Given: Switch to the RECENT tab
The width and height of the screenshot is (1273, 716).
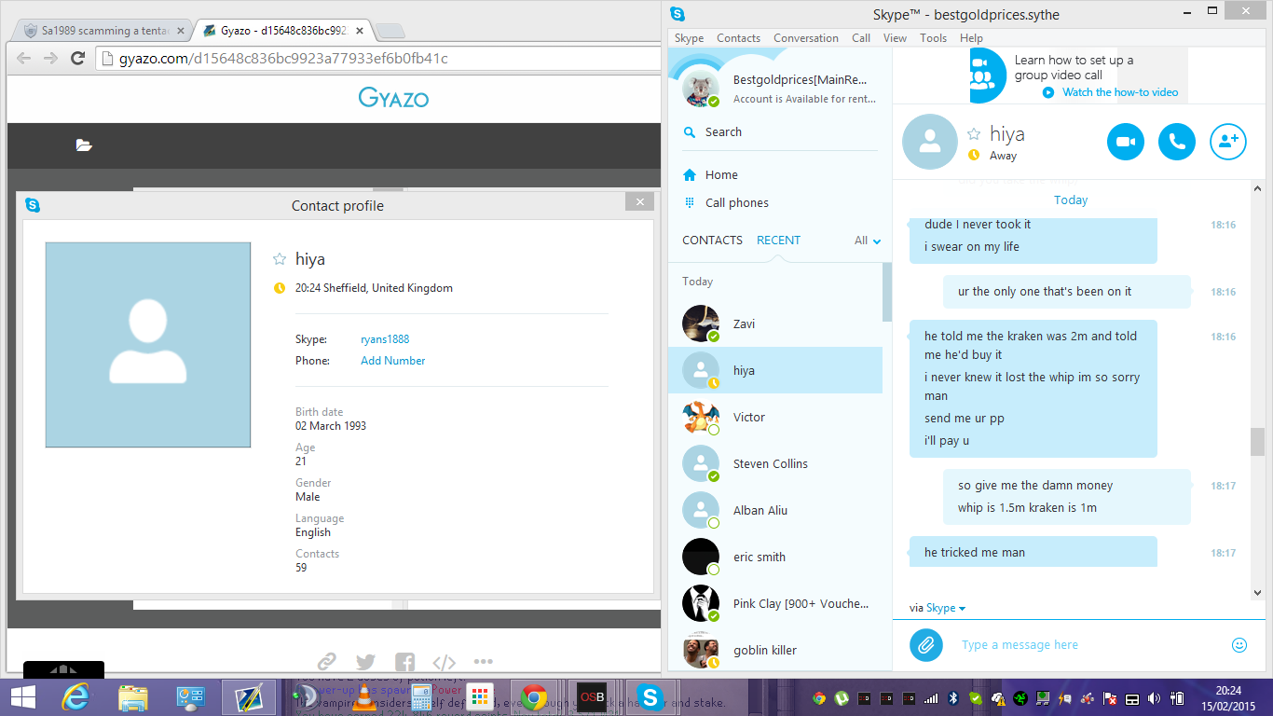Looking at the screenshot, I should [778, 240].
